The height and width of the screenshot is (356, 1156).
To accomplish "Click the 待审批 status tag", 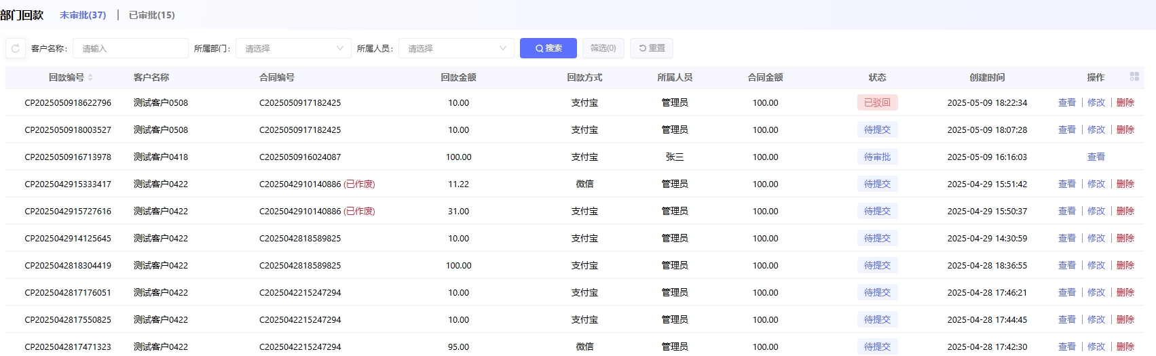I will (877, 157).
